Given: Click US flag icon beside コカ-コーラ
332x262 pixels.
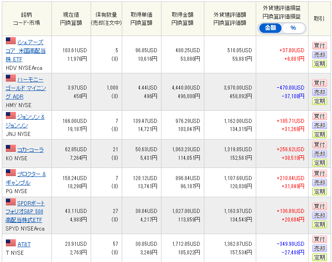Looking at the screenshot, I should pos(11,148).
